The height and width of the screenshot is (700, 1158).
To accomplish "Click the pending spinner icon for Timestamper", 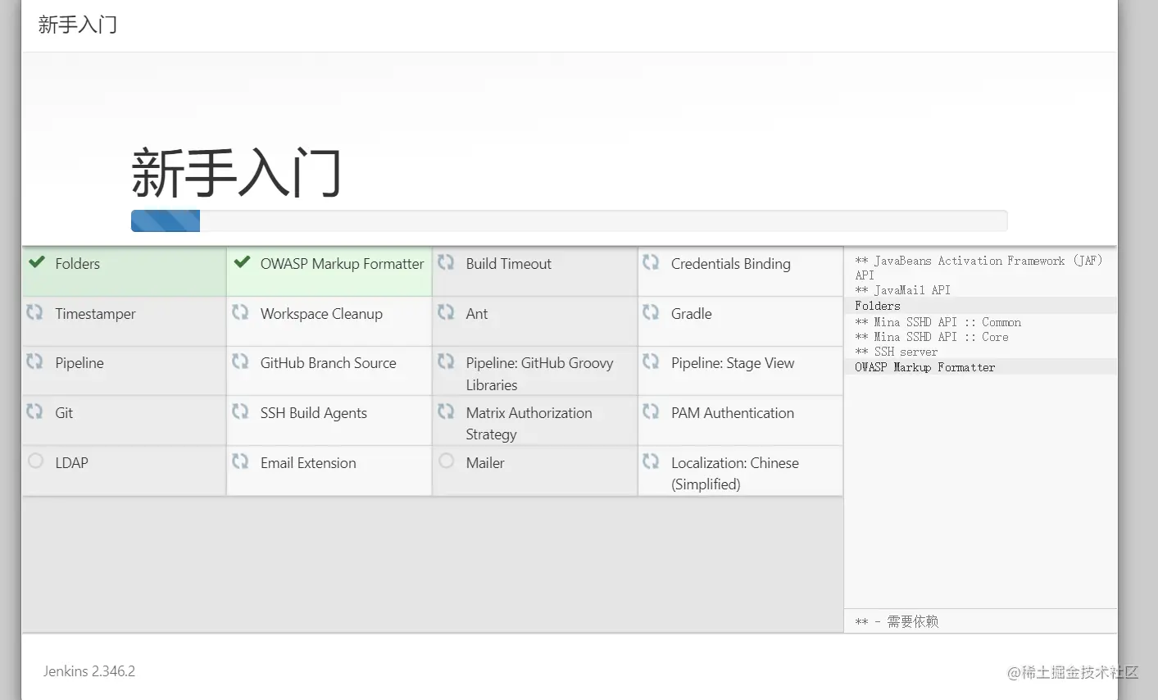I will tap(35, 312).
